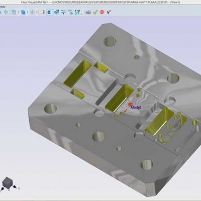Click the Model label marker on part
The width and height of the screenshot is (201, 201).
point(135,107)
